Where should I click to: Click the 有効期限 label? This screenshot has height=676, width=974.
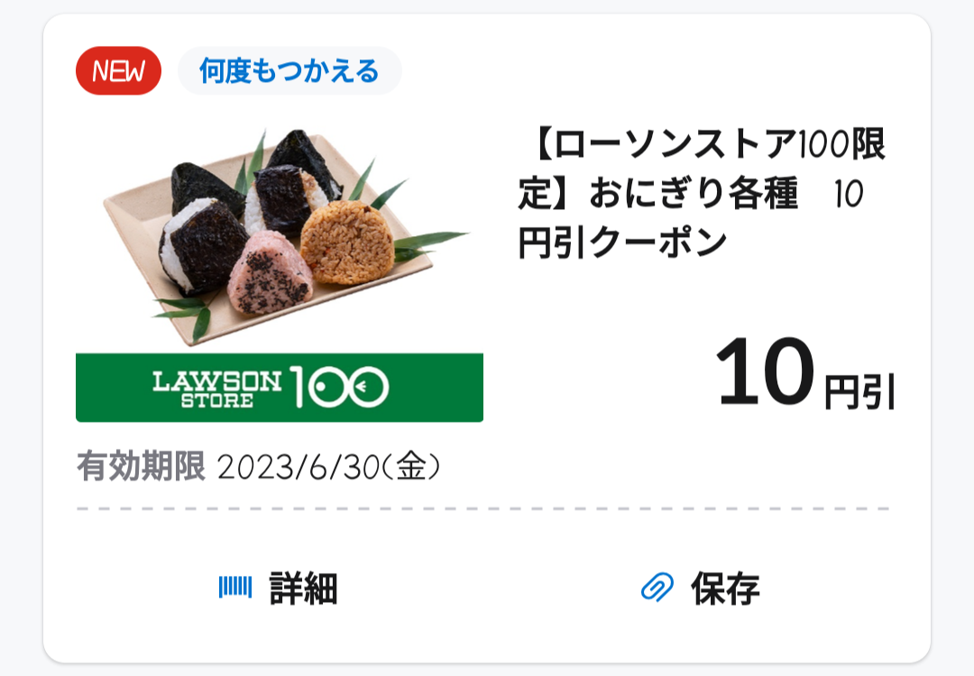point(141,467)
